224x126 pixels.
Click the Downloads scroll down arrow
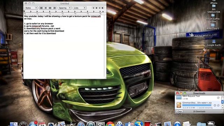click(222, 108)
